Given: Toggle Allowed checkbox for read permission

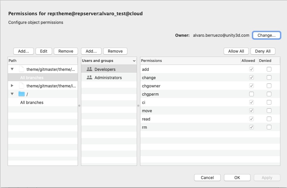Looking at the screenshot, I should (251, 119).
